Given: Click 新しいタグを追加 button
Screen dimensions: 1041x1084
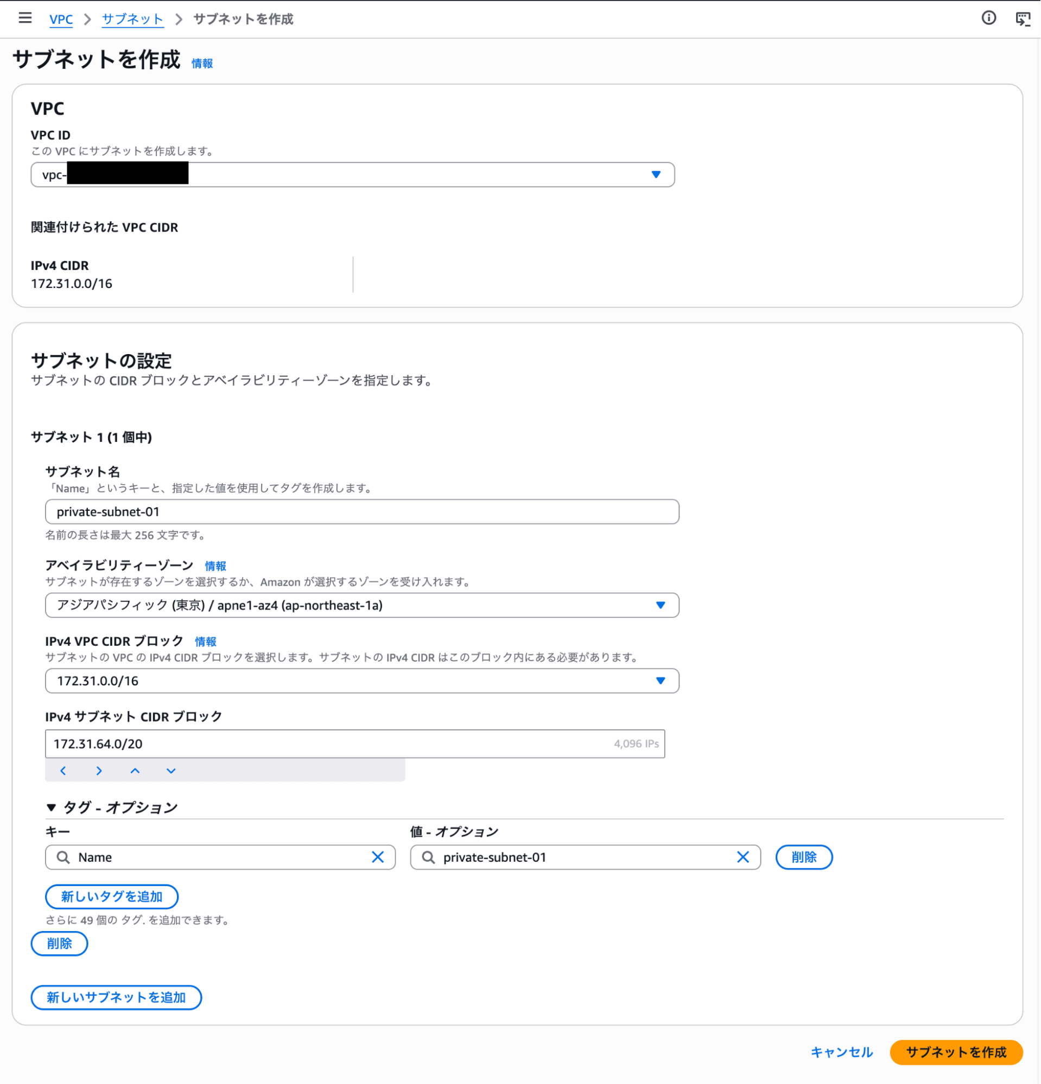Looking at the screenshot, I should click(112, 896).
